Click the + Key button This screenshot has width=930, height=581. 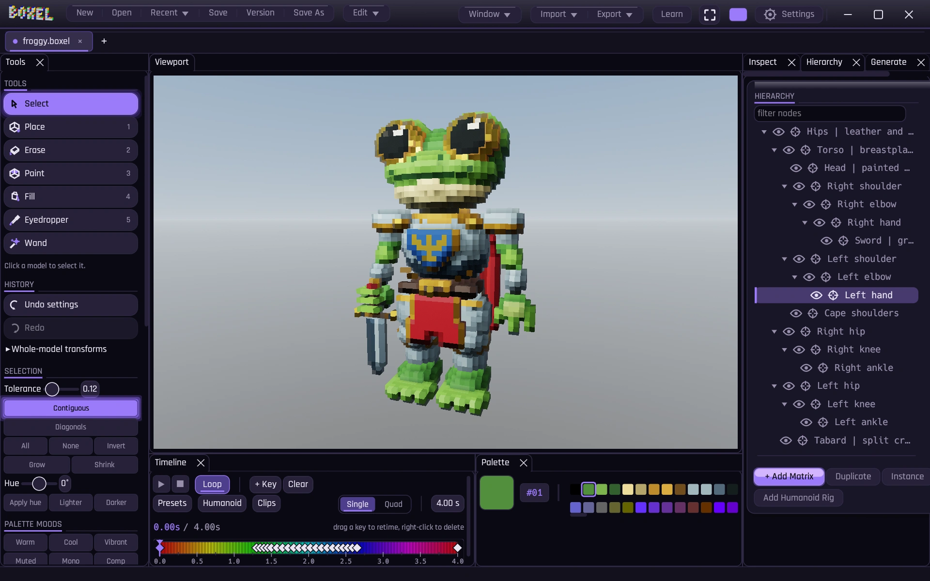(x=265, y=484)
